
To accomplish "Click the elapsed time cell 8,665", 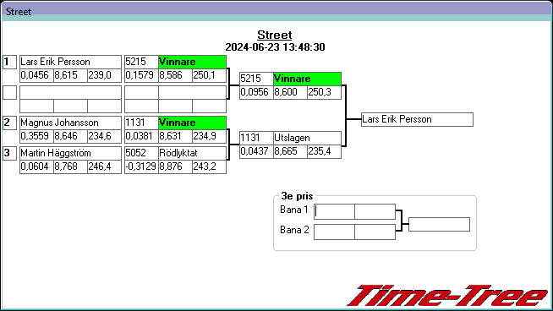I will pyautogui.click(x=290, y=151).
